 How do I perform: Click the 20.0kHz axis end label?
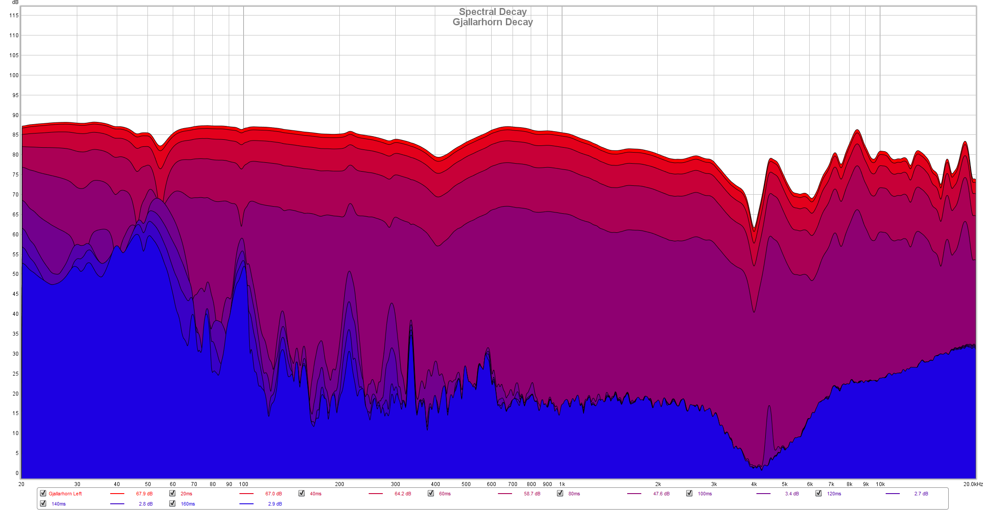[973, 484]
